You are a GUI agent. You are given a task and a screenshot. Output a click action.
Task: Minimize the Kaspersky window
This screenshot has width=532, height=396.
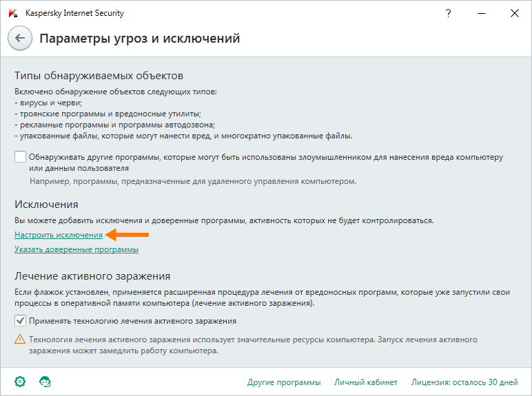pos(482,13)
